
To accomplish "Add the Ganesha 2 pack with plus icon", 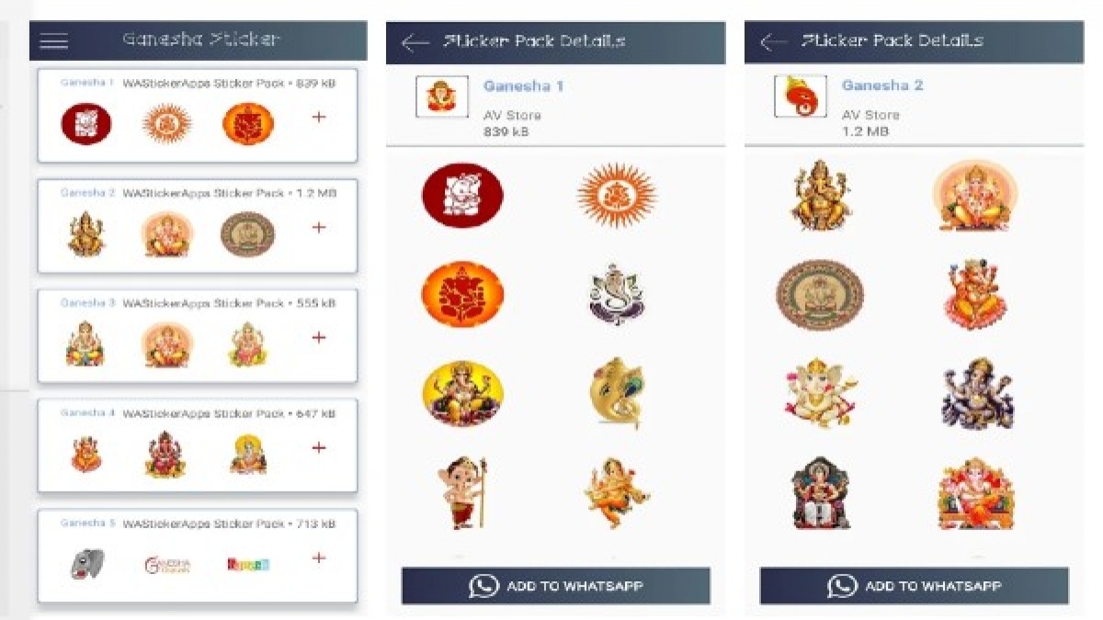I will click(x=319, y=227).
